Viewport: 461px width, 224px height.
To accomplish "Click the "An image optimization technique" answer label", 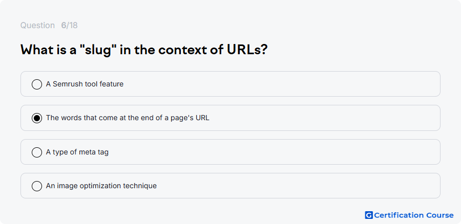I will (x=101, y=186).
